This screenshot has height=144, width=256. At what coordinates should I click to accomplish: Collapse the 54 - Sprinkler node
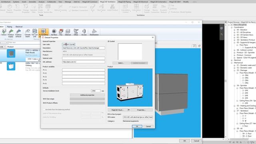coord(234,85)
